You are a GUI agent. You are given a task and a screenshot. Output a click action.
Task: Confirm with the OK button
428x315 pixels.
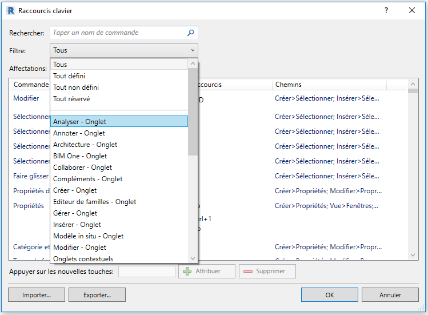tap(330, 295)
